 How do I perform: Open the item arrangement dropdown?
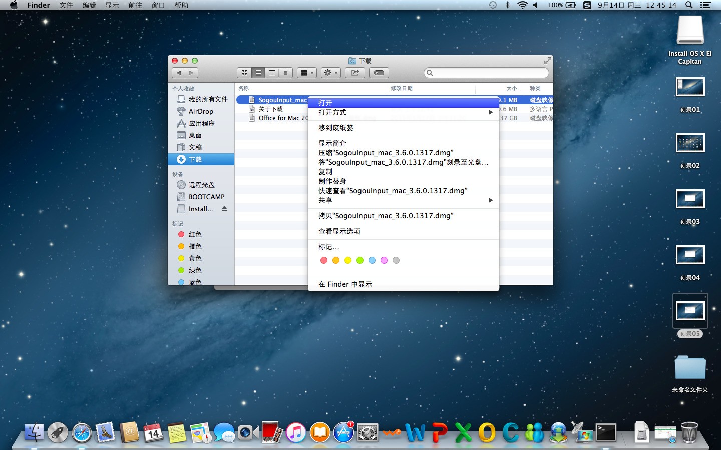click(306, 73)
